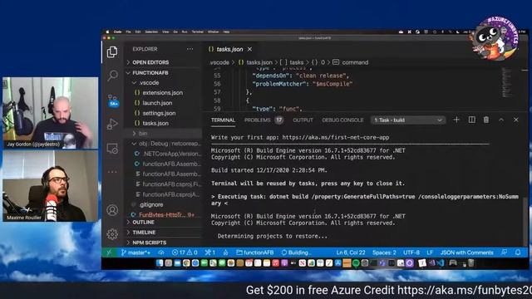Click the Apple menu icon
This screenshot has width=532, height=299.
(x=107, y=32)
